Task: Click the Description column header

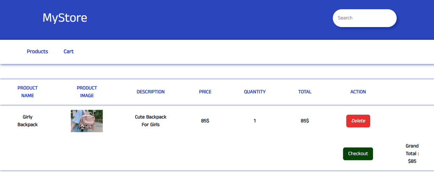Action: click(150, 92)
